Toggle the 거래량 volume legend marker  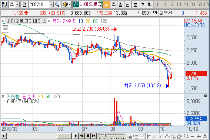point(3,96)
